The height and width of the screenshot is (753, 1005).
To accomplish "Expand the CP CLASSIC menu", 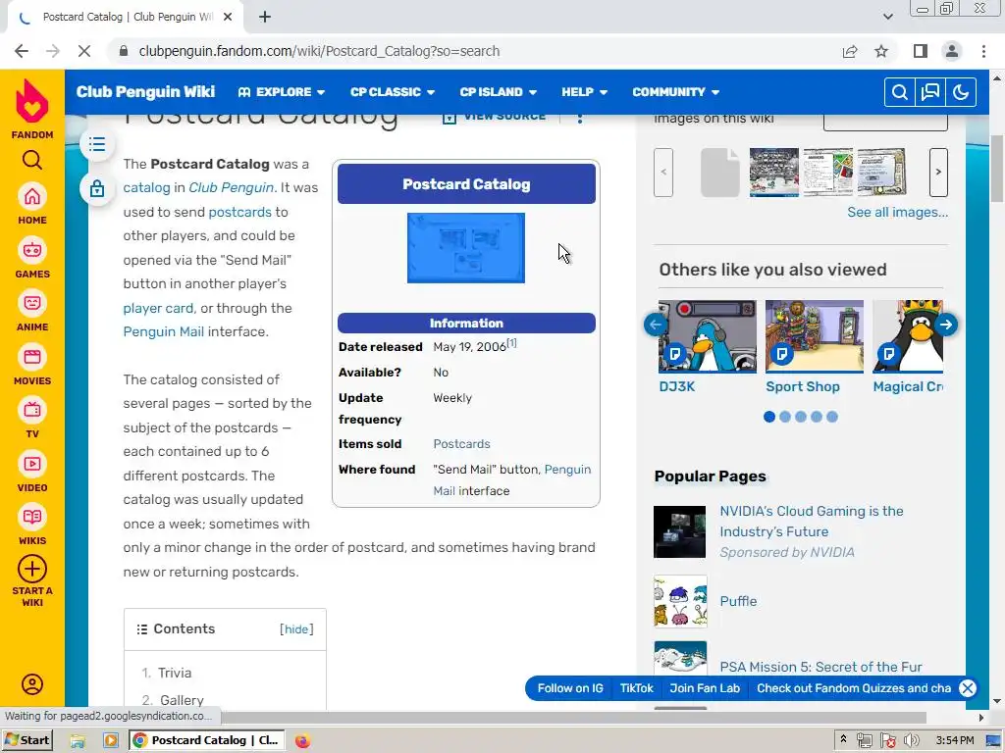I will [393, 92].
